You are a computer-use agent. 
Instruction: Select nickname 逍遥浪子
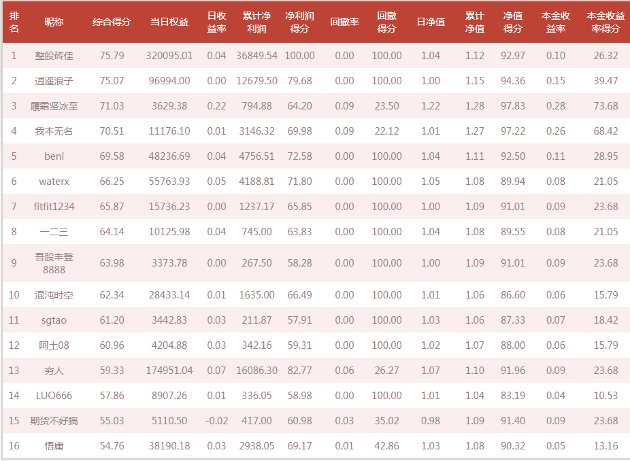[54, 81]
